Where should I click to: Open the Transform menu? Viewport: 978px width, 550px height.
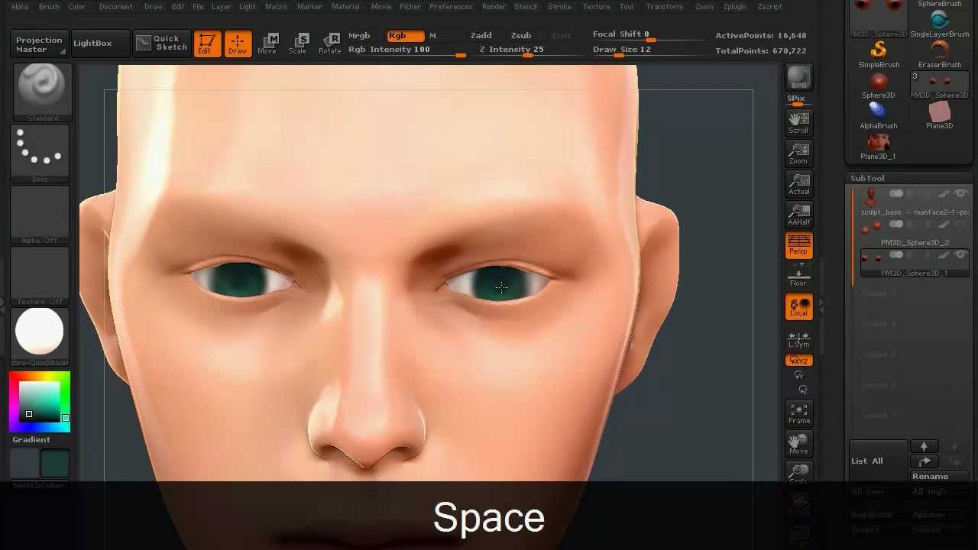click(x=665, y=7)
